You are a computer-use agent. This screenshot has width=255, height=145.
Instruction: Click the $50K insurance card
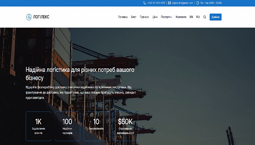pos(125,126)
